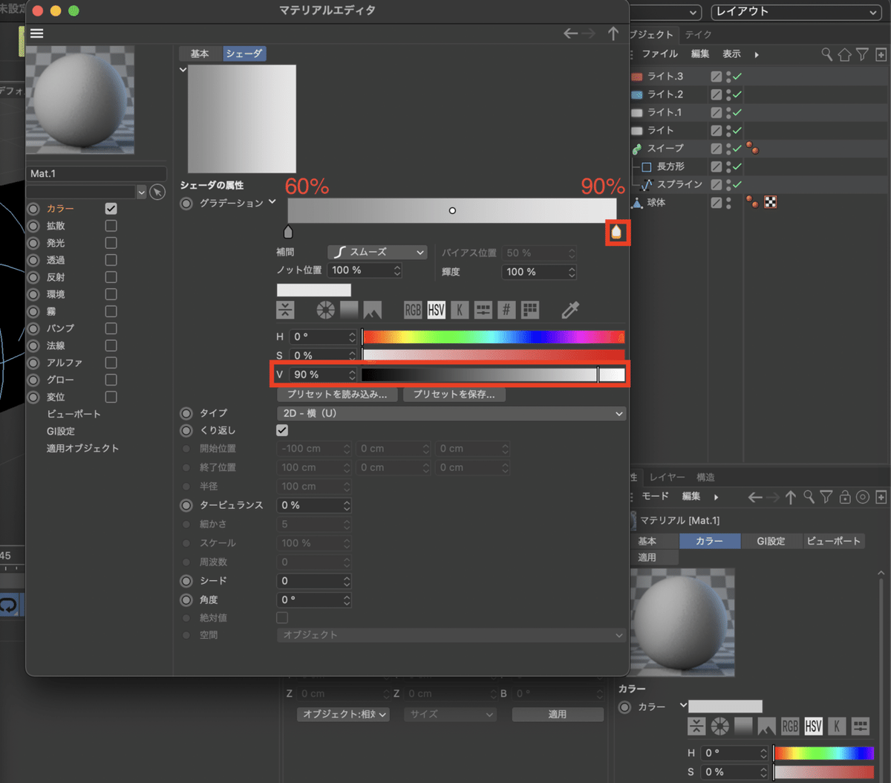Open GI設定 in channel list
Viewport: 891px width, 783px height.
61,432
